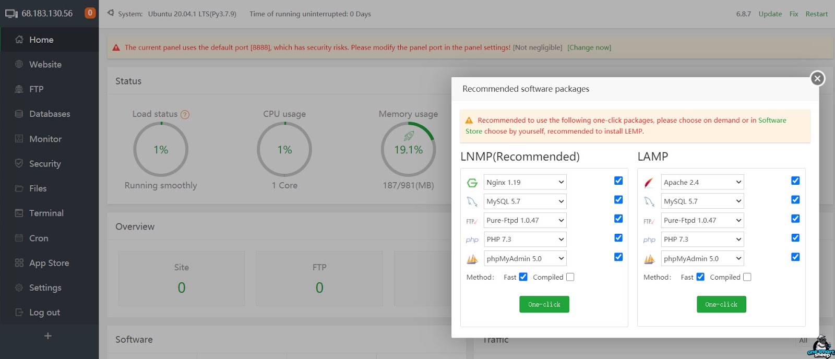835x359 pixels.
Task: Click the memory release rocket icon
Action: click(x=409, y=136)
